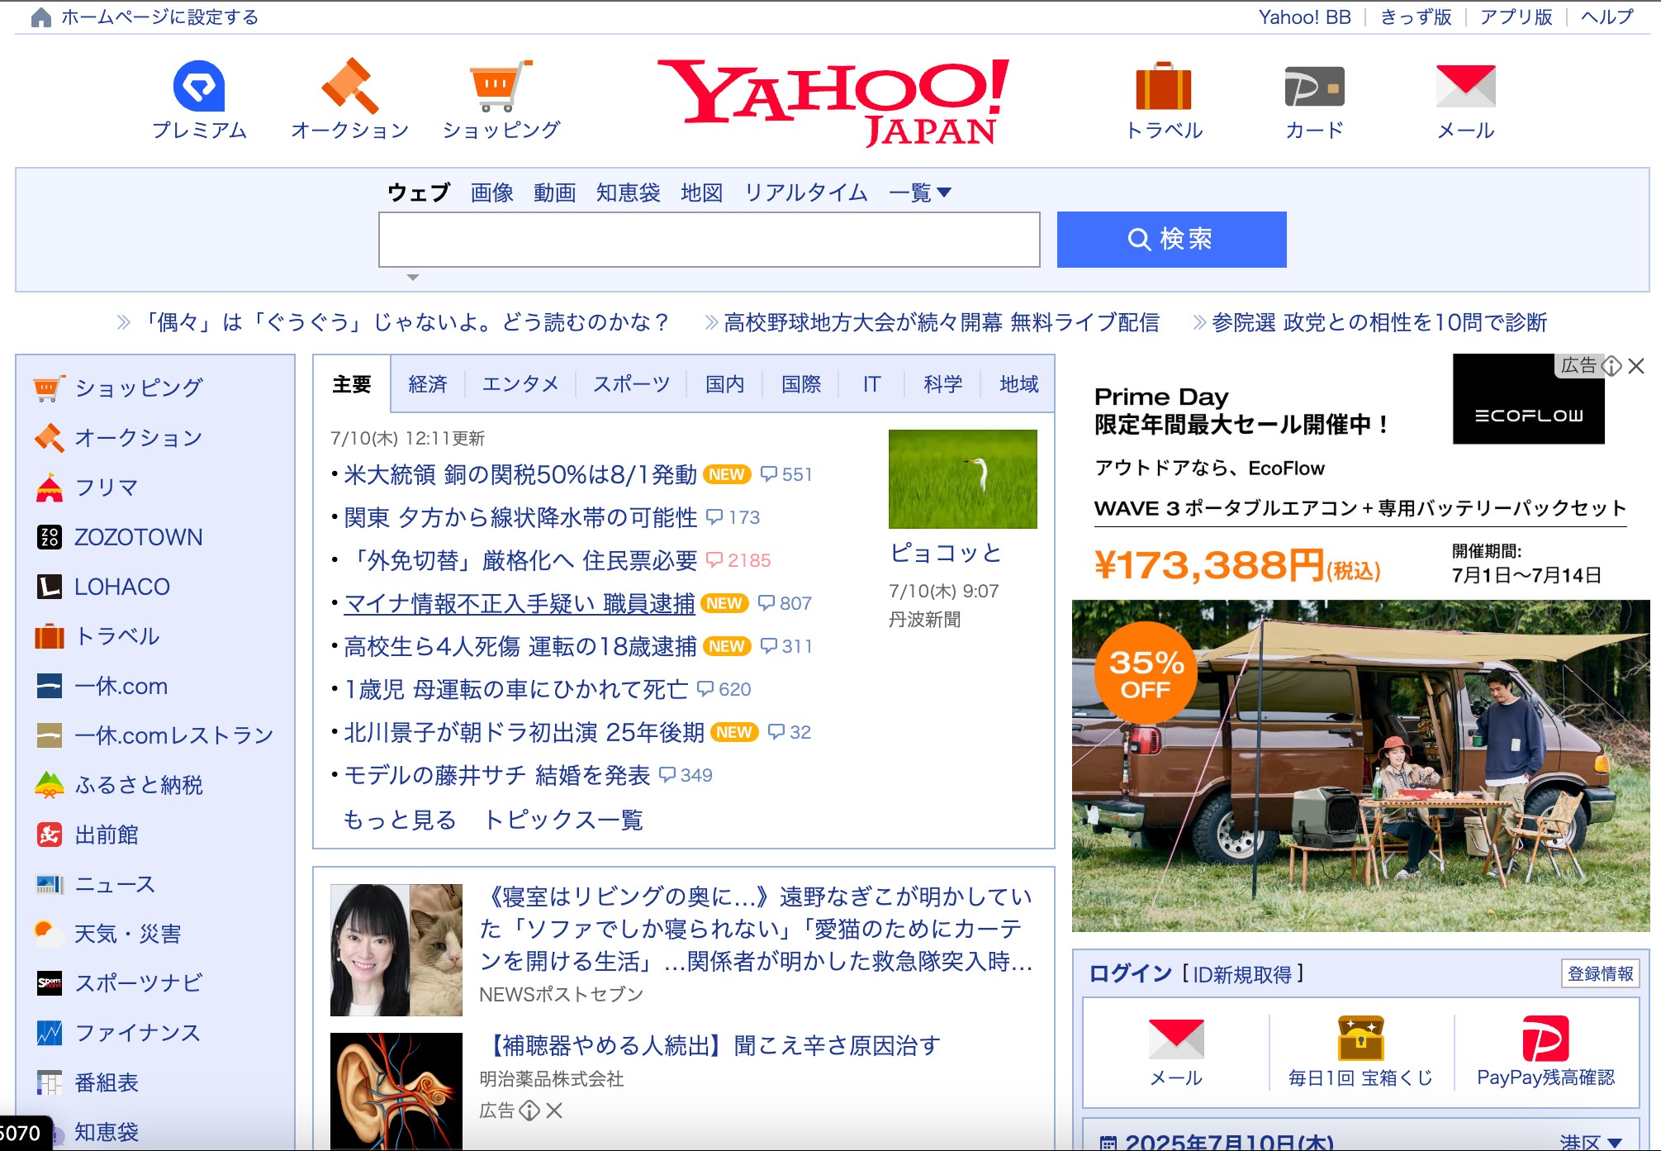
Task: Open the Mail envelope icon in header
Action: [x=1465, y=86]
